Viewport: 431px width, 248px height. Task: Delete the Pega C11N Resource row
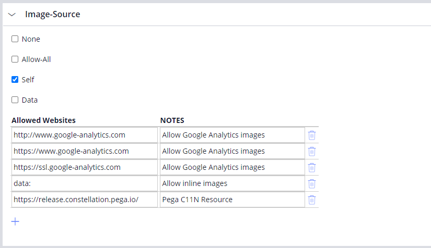[312, 200]
